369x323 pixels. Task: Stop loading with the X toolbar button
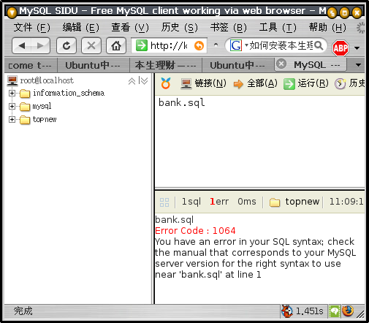pos(91,45)
